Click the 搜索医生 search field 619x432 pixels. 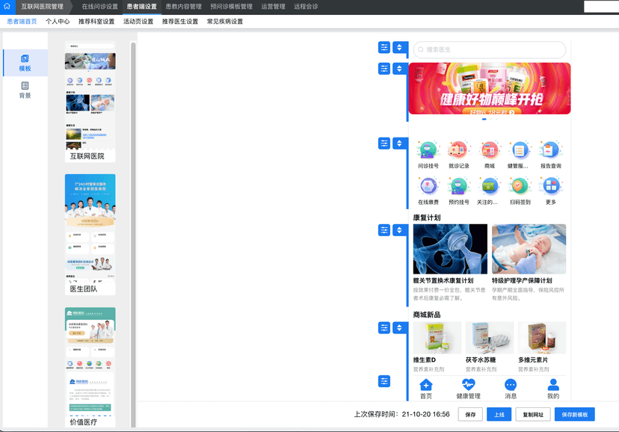[490, 50]
